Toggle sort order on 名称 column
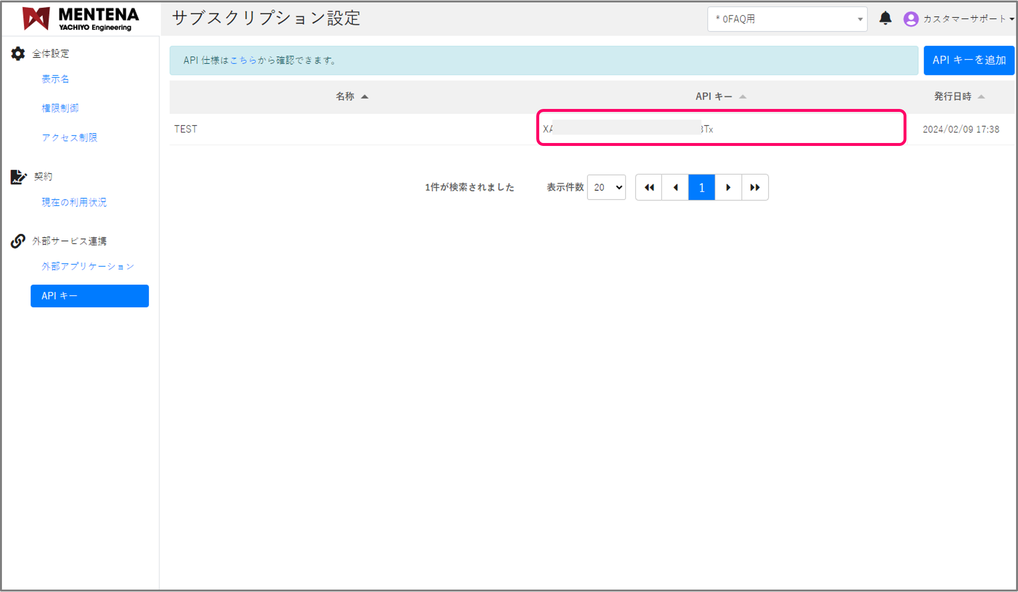 point(365,96)
